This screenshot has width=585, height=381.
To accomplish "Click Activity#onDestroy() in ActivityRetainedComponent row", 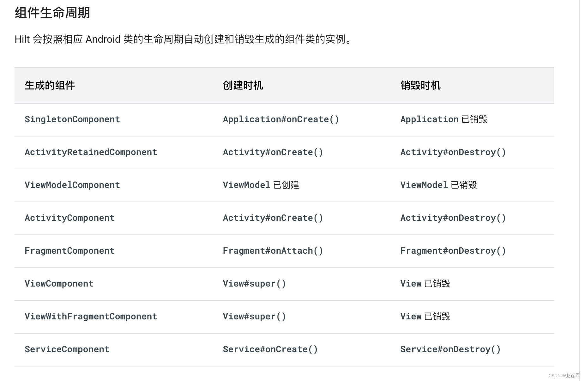I will (453, 152).
